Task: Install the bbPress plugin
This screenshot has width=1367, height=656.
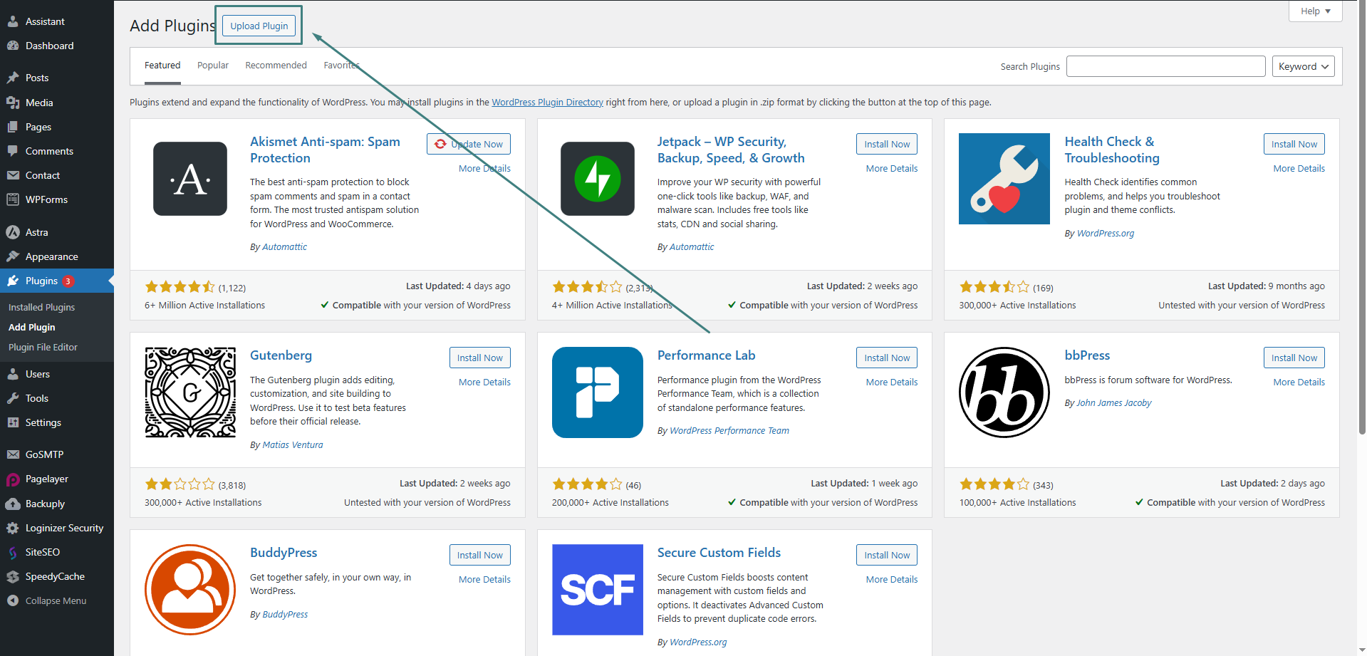Action: [x=1294, y=358]
